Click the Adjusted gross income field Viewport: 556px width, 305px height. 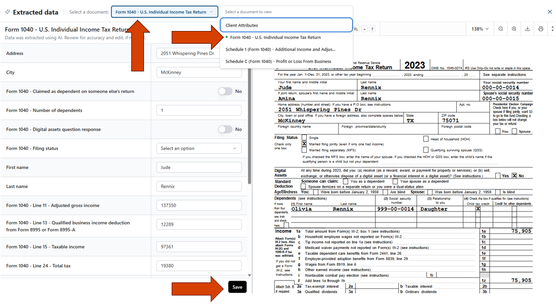(x=199, y=205)
